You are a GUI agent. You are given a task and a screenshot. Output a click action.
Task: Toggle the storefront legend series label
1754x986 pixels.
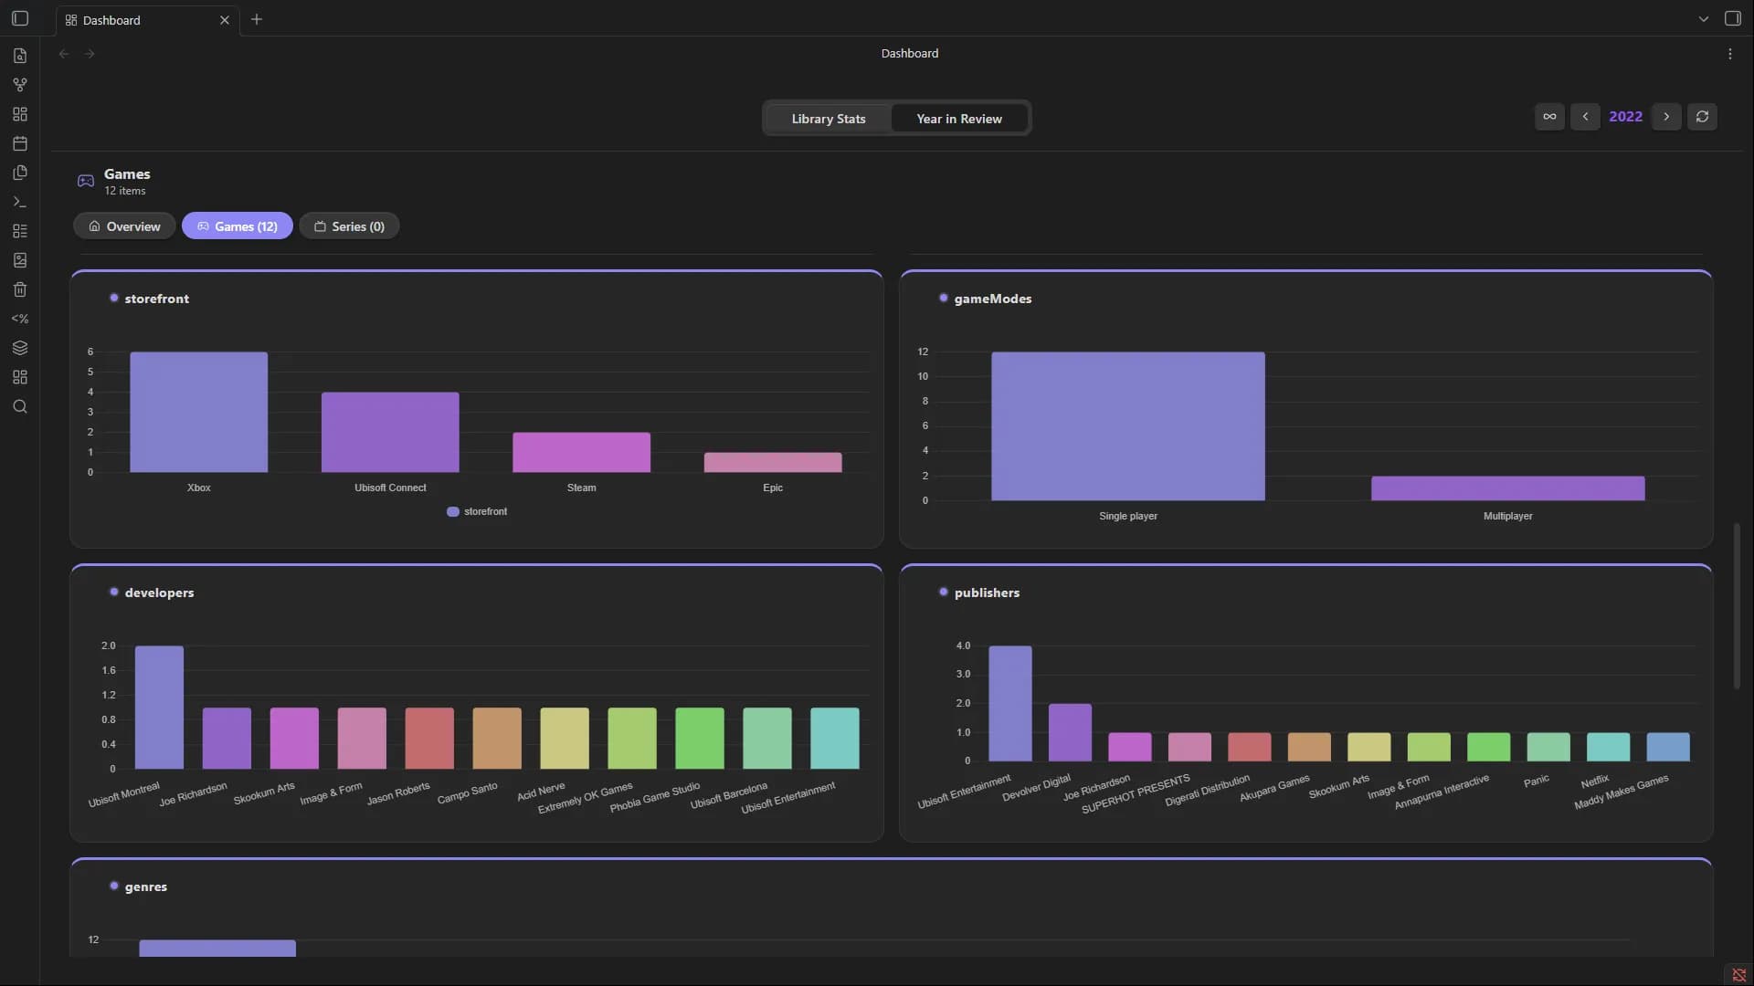[x=485, y=512]
